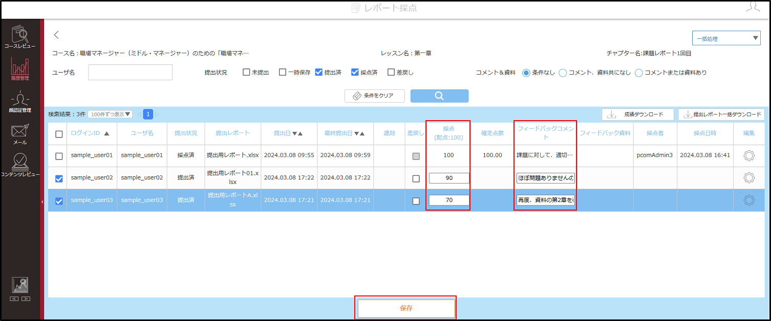Click feedback comment field for sample_user03
Image resolution: width=771 pixels, height=321 pixels.
click(546, 200)
